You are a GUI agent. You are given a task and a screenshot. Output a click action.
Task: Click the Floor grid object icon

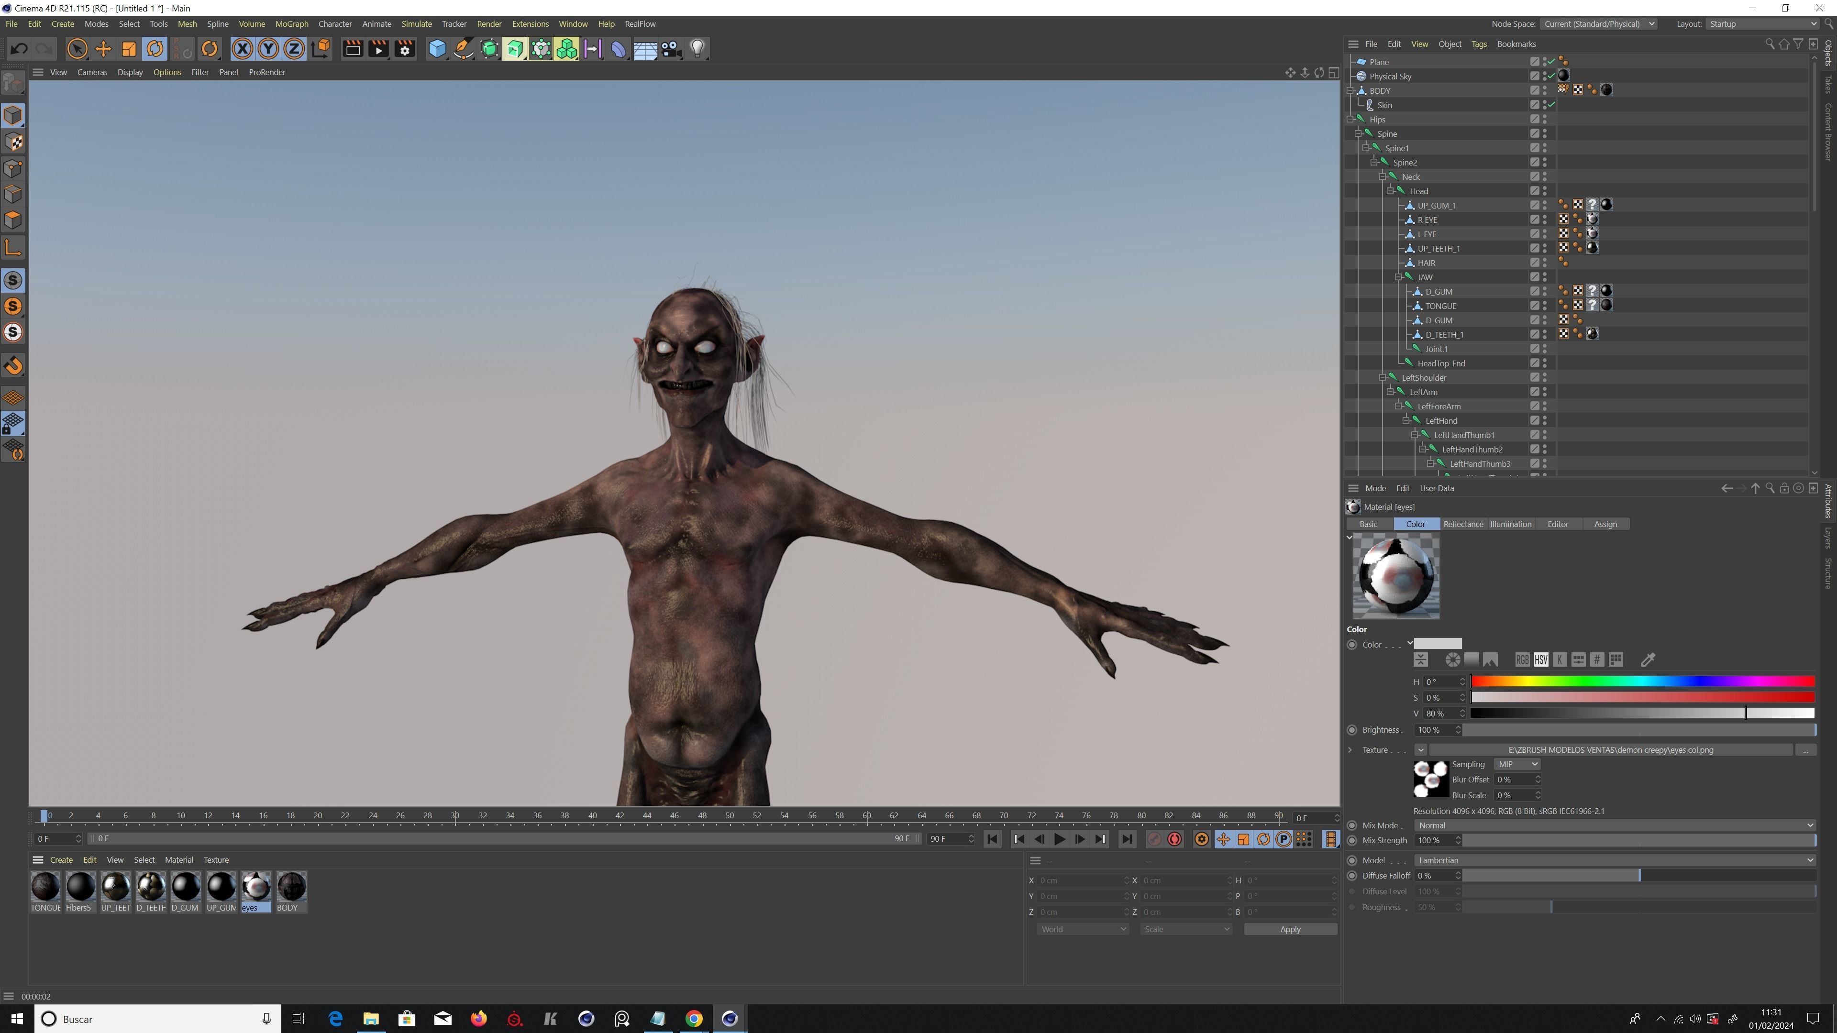coord(645,49)
